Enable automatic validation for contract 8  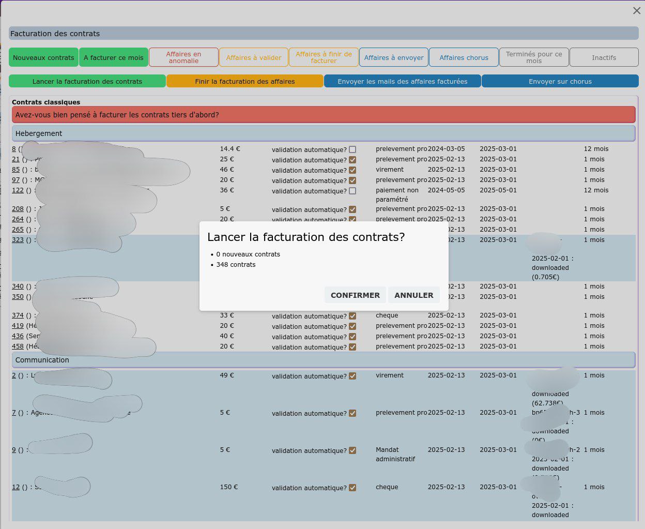352,149
